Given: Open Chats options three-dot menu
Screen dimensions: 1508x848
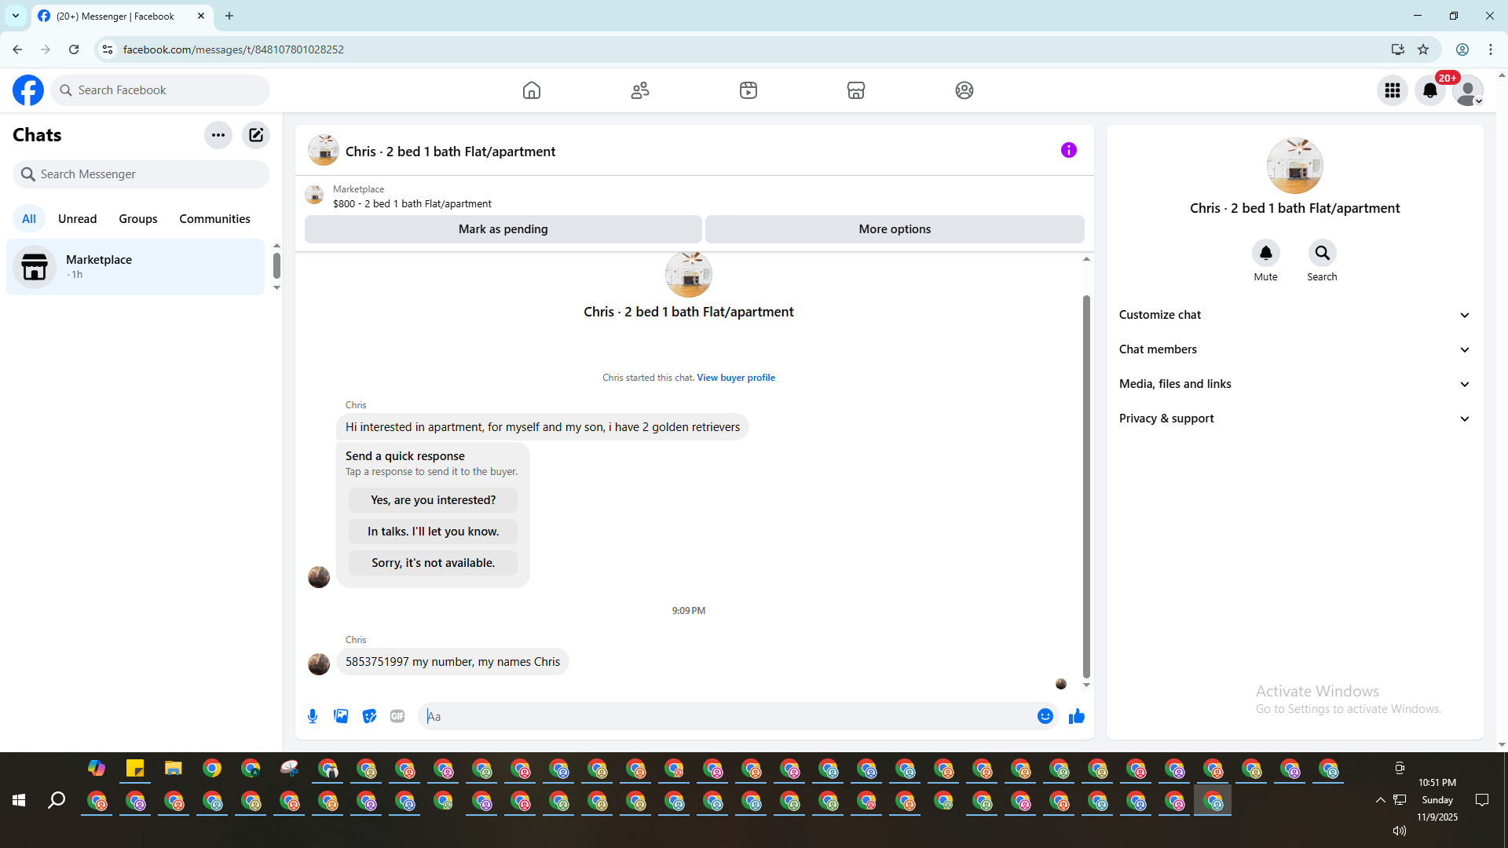Looking at the screenshot, I should point(218,135).
